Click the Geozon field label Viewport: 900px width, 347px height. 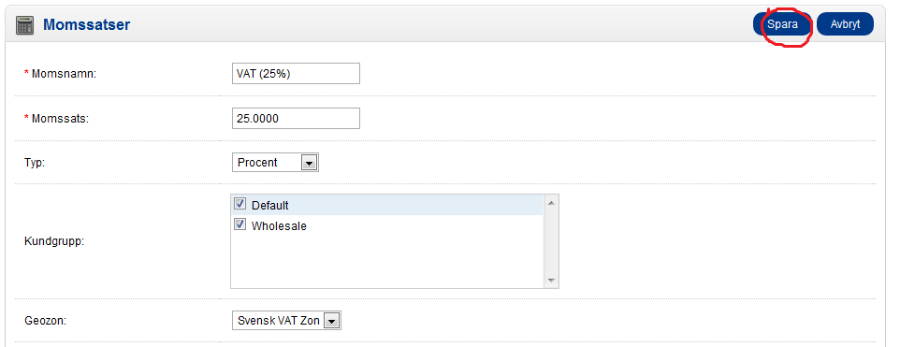click(x=45, y=321)
